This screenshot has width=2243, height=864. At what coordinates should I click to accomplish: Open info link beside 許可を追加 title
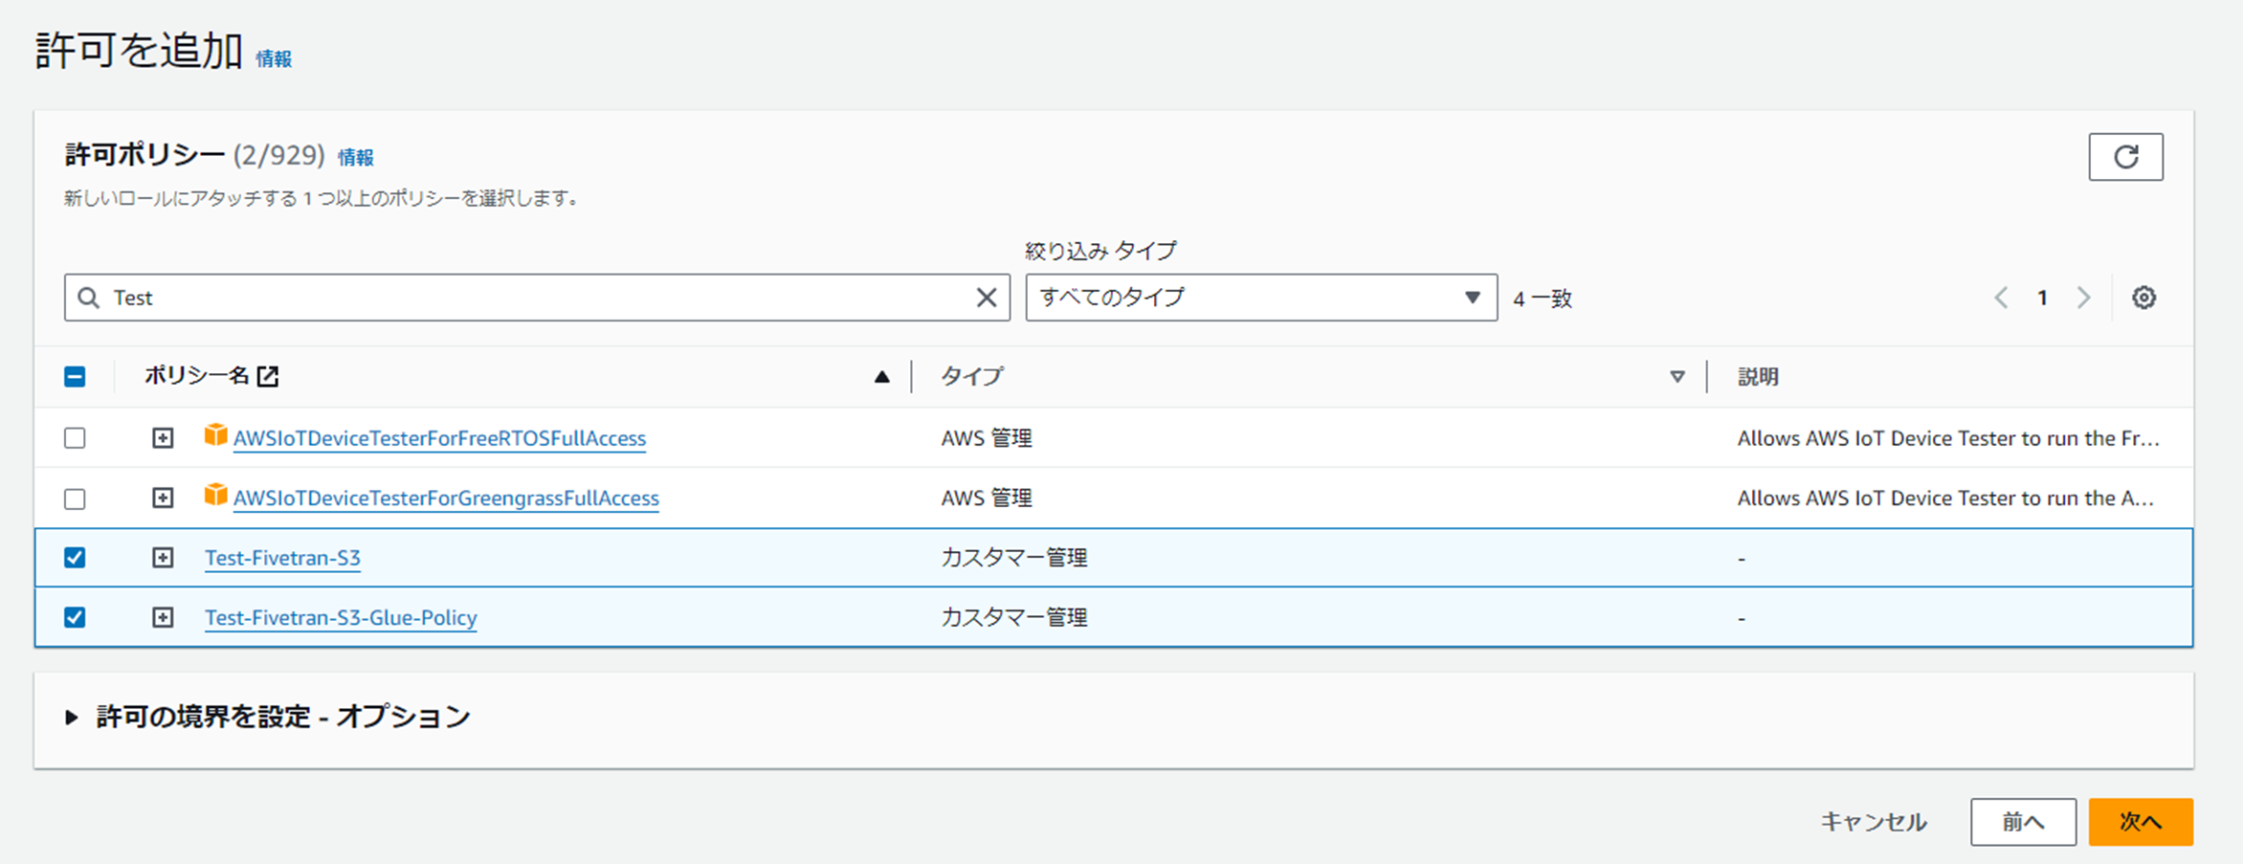pos(274,59)
